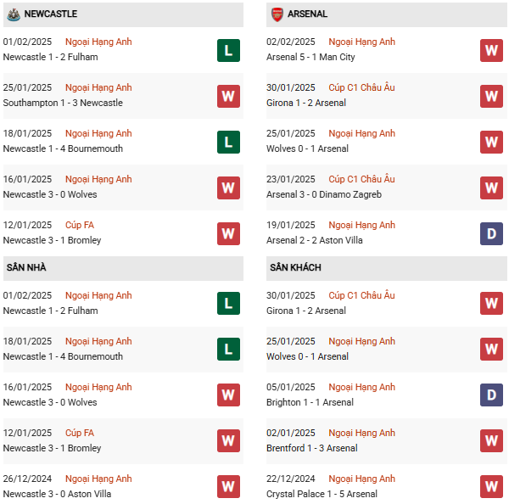The height and width of the screenshot is (504, 509).
Task: Click W badge beside Arsenal 5 - 1 Man City
Action: 491,50
